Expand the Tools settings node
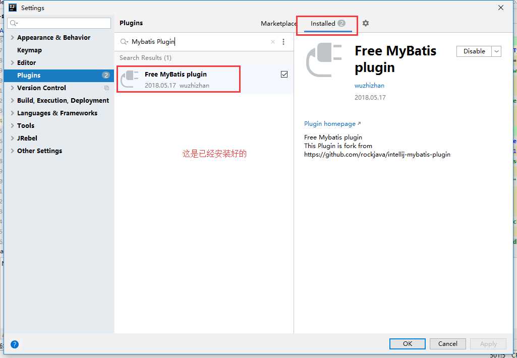 [12, 125]
